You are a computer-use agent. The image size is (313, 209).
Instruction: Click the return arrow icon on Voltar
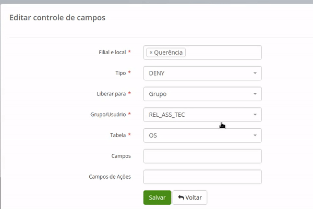click(181, 198)
